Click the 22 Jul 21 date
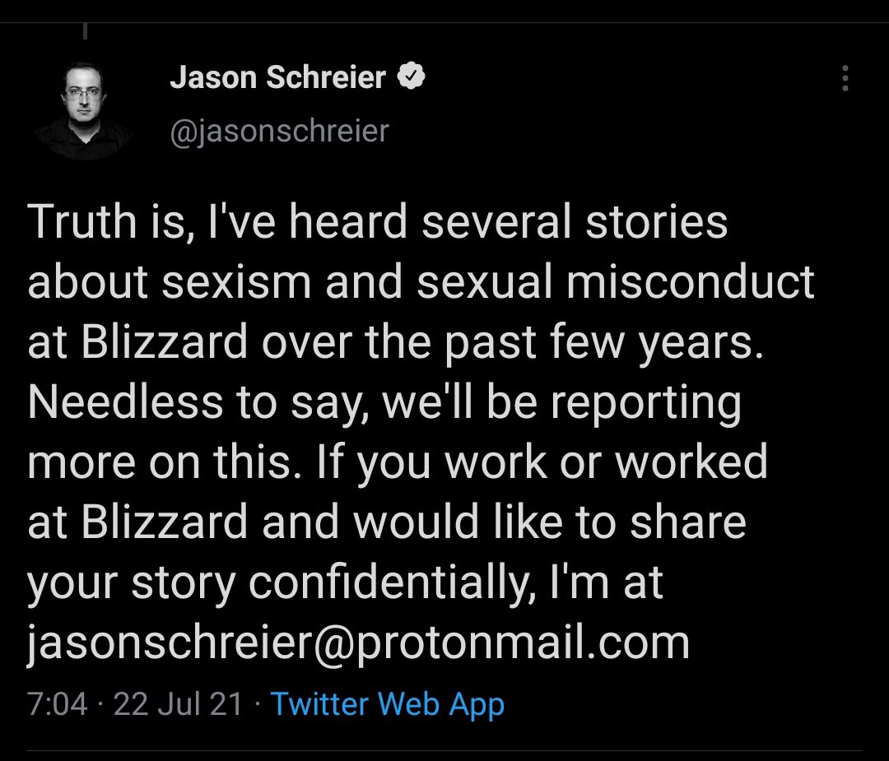Image resolution: width=889 pixels, height=761 pixels. coord(178,704)
